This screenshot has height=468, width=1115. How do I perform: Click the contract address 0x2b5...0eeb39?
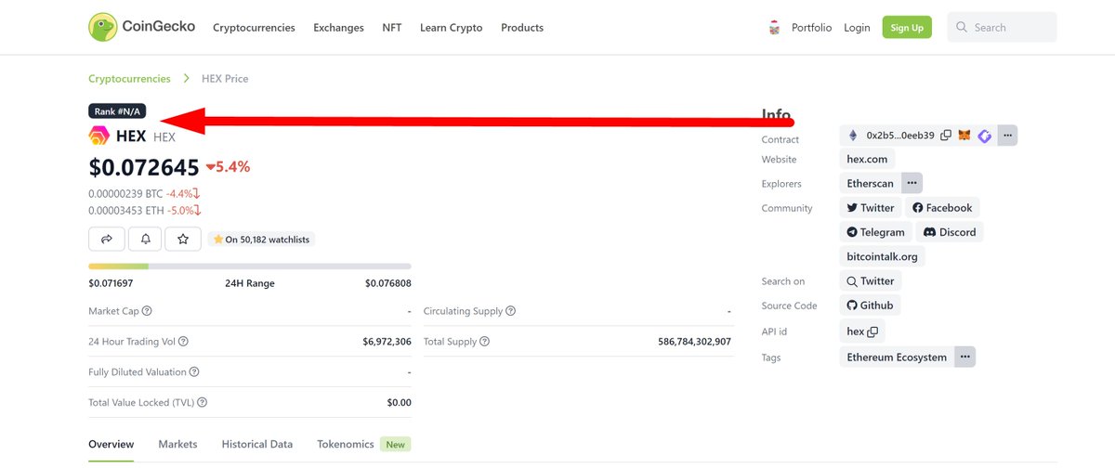pyautogui.click(x=899, y=136)
